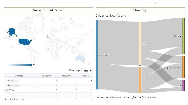Viewport: 188px width, 105px height.
Task: Select the United States row label
Action: 11,81
